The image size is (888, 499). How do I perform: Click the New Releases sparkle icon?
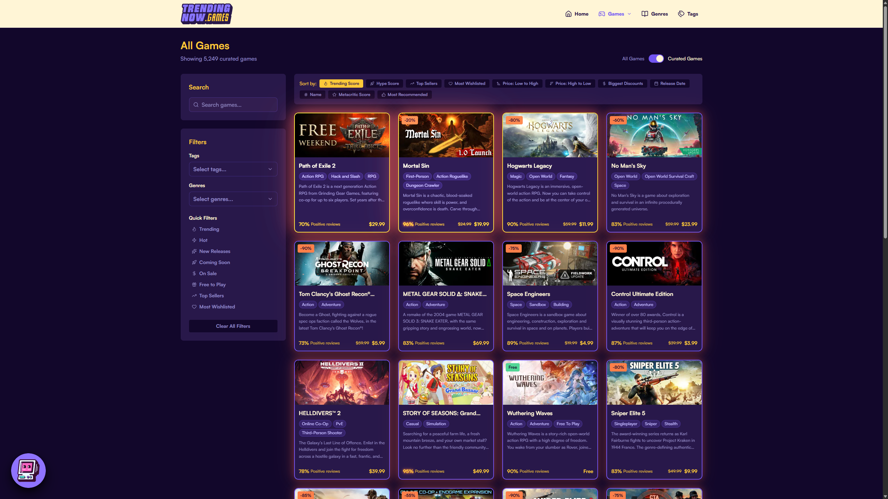click(x=194, y=251)
